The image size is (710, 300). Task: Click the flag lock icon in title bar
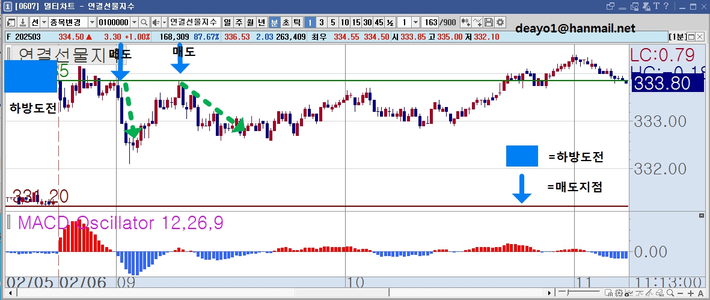point(646,7)
